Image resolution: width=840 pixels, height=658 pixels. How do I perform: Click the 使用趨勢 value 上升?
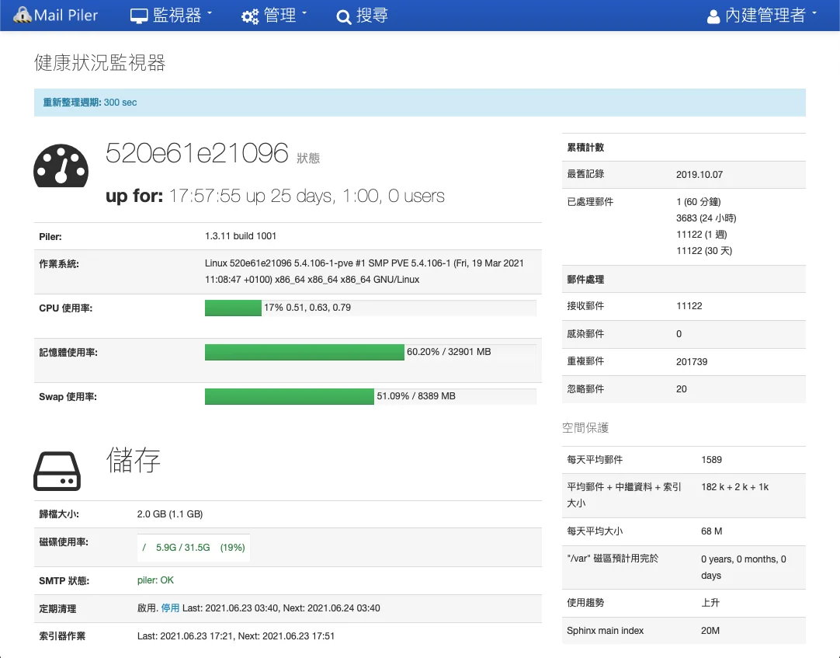click(x=710, y=603)
